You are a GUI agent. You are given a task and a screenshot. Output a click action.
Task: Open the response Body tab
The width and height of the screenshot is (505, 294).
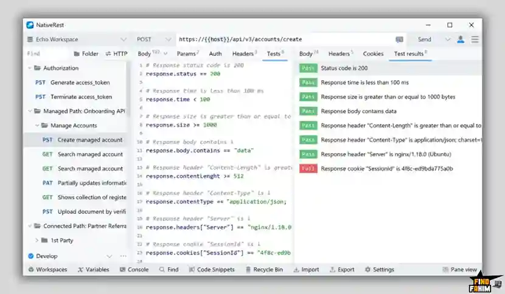pyautogui.click(x=308, y=53)
